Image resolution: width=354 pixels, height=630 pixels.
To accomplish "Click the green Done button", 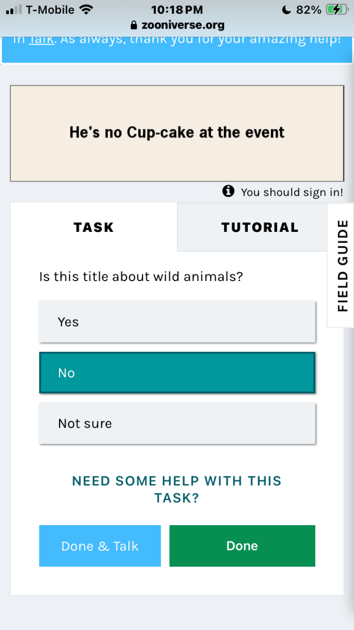I will pyautogui.click(x=242, y=546).
